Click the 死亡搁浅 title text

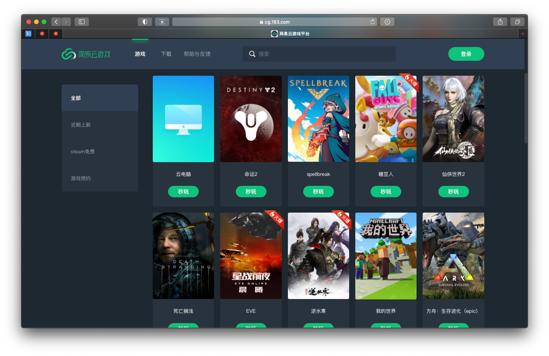click(183, 311)
